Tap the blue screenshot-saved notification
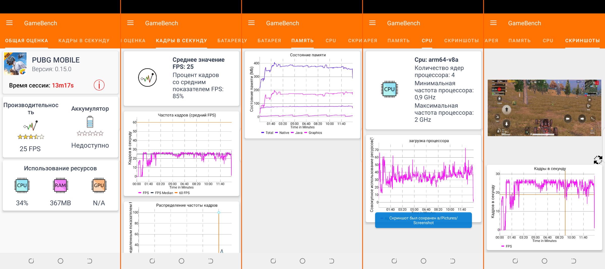The image size is (605, 269). click(423, 220)
